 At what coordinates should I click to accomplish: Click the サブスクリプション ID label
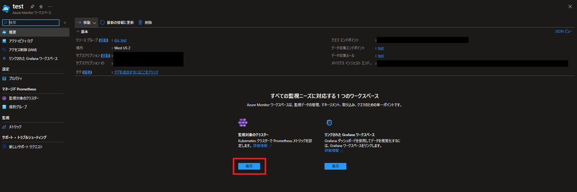90,63
